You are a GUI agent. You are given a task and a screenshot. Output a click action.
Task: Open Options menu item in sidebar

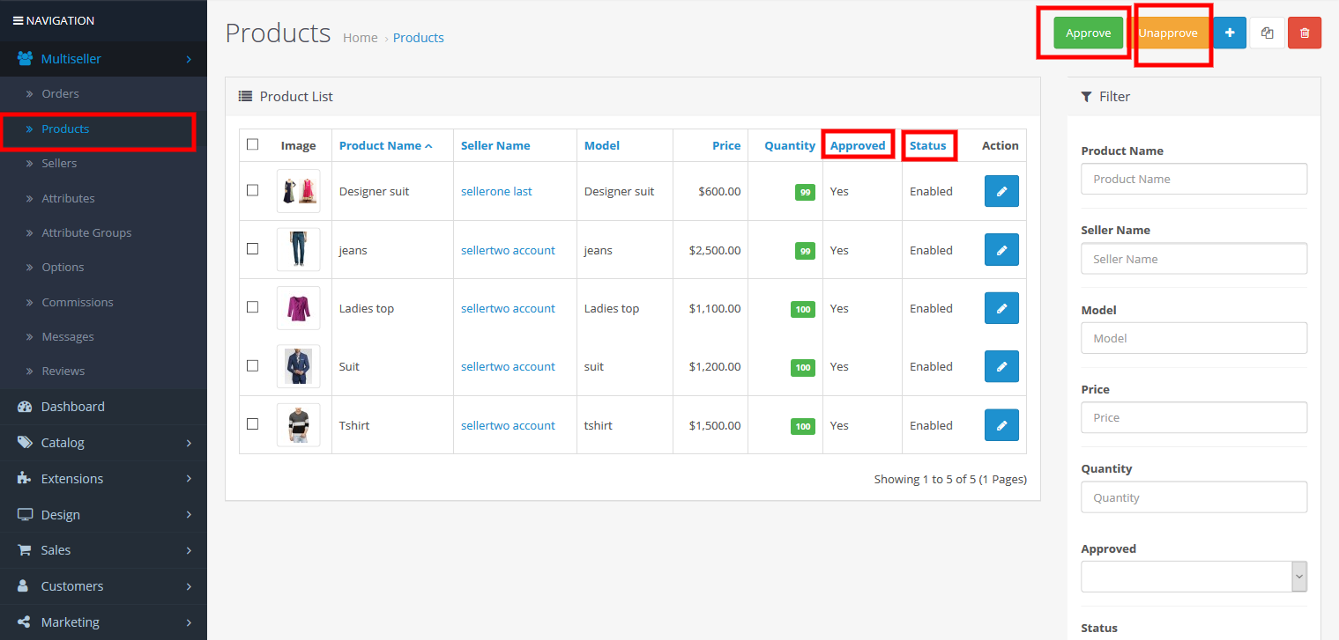63,267
